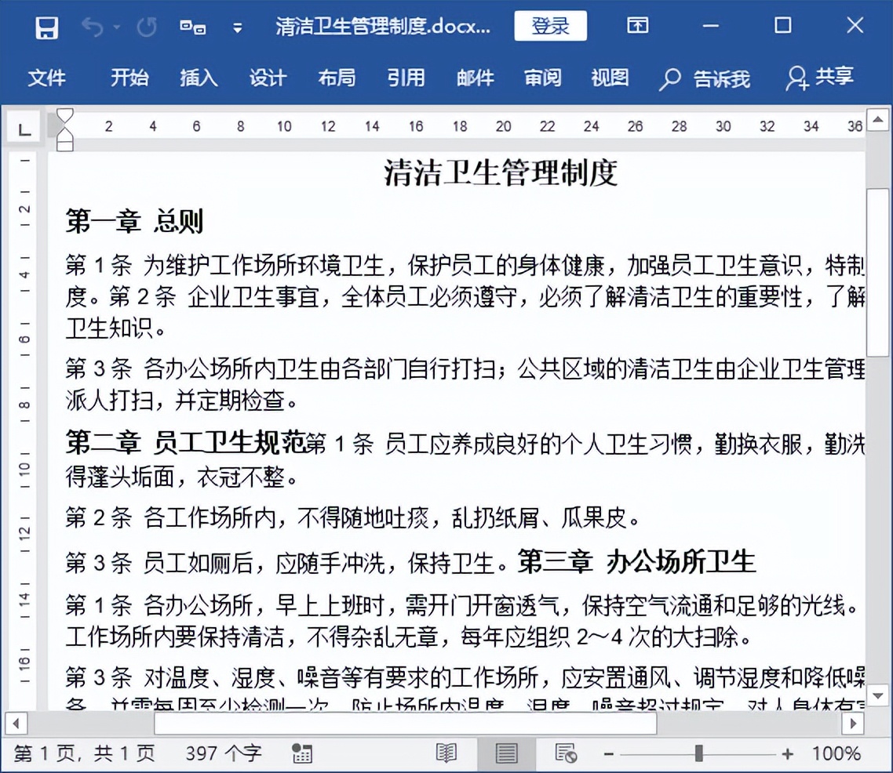This screenshot has width=893, height=773.
Task: Open word count via 397个字 in status bar
Action: (222, 752)
